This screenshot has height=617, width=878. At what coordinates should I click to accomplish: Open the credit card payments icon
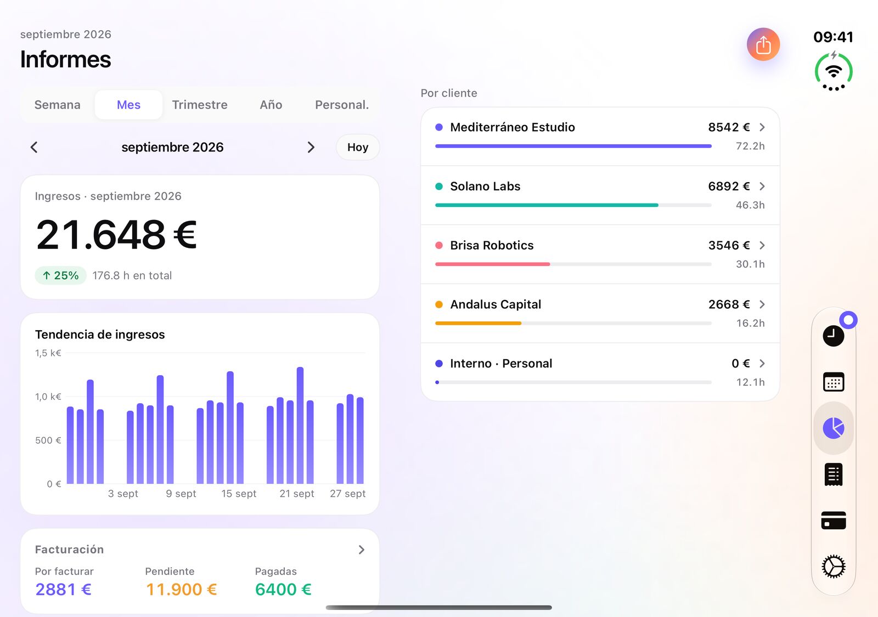click(x=833, y=520)
